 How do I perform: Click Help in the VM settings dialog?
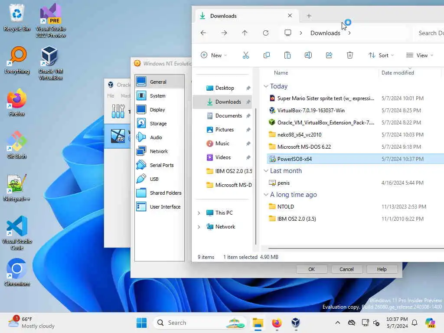coord(382,269)
